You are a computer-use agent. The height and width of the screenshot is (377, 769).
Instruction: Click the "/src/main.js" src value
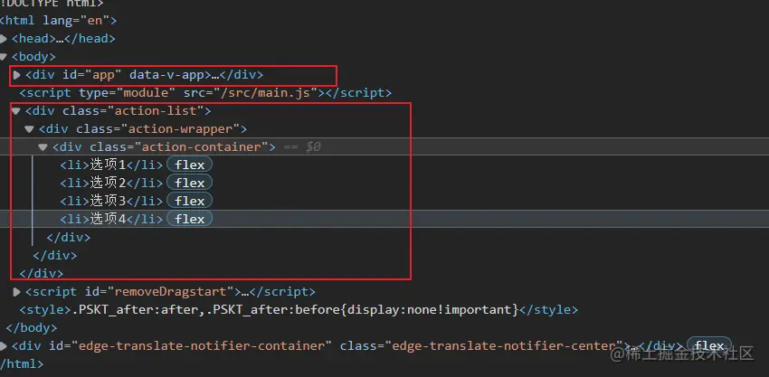[x=265, y=93]
